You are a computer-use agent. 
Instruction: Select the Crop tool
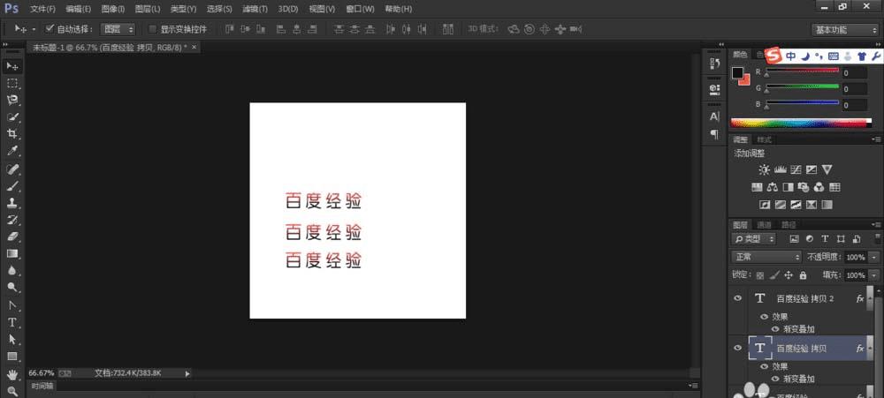(12, 134)
